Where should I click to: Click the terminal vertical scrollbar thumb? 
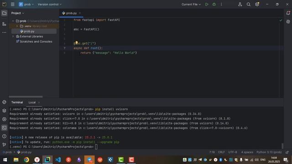(x=282, y=146)
